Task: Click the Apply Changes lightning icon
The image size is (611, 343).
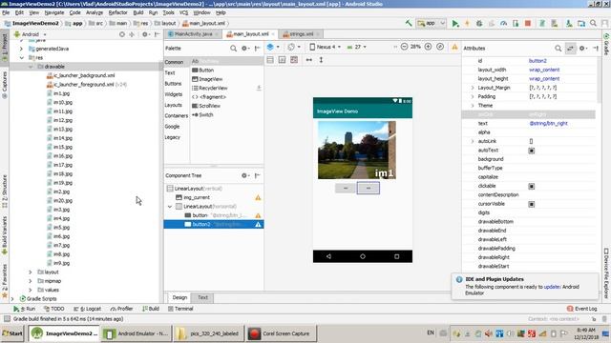Action: tap(467, 23)
